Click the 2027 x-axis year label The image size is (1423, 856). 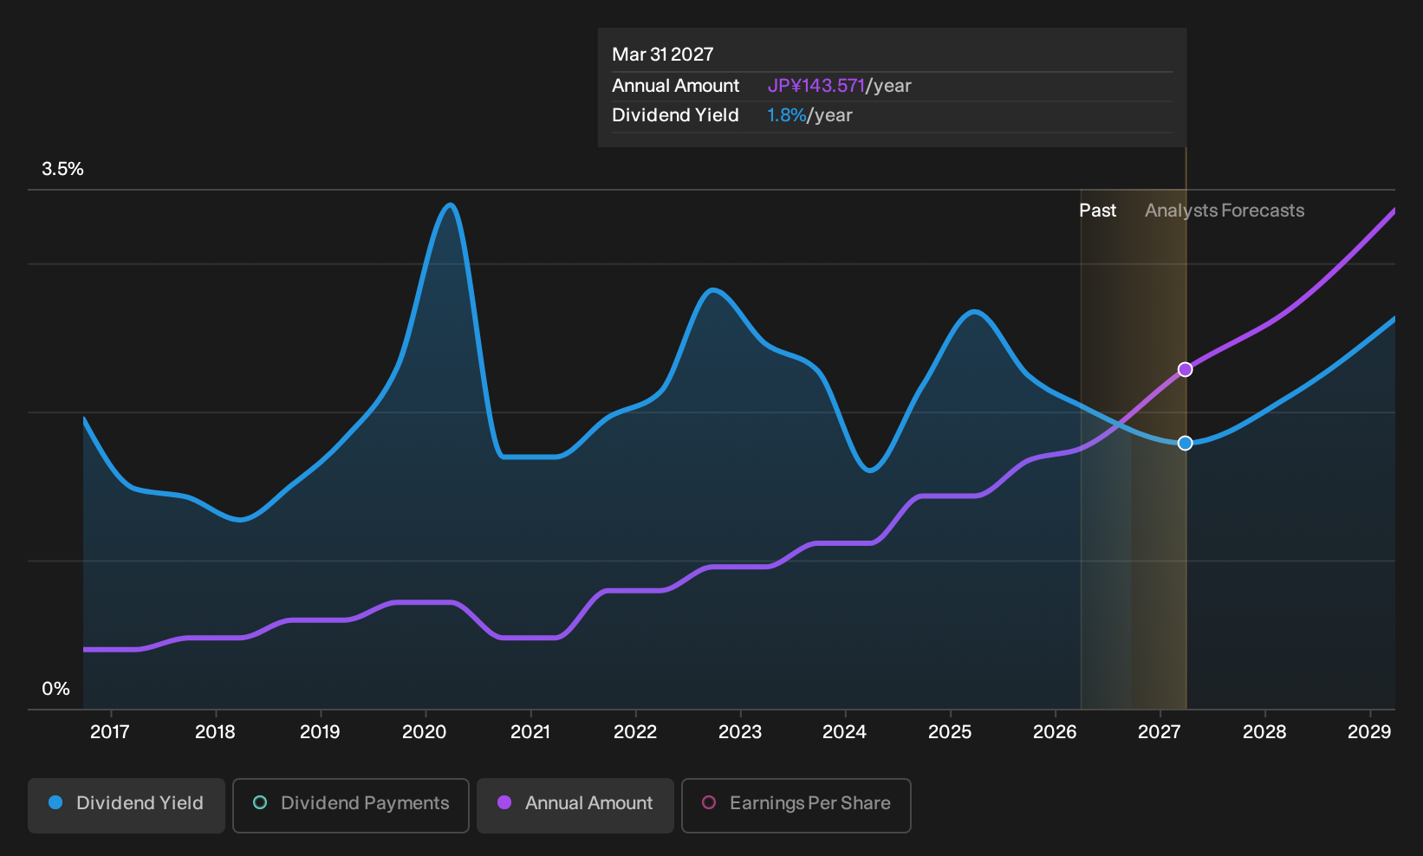pyautogui.click(x=1160, y=732)
